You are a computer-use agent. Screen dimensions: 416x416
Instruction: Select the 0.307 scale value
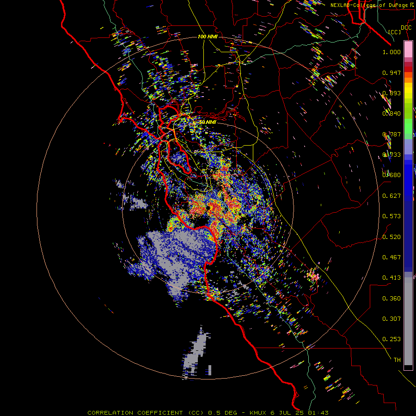(392, 319)
